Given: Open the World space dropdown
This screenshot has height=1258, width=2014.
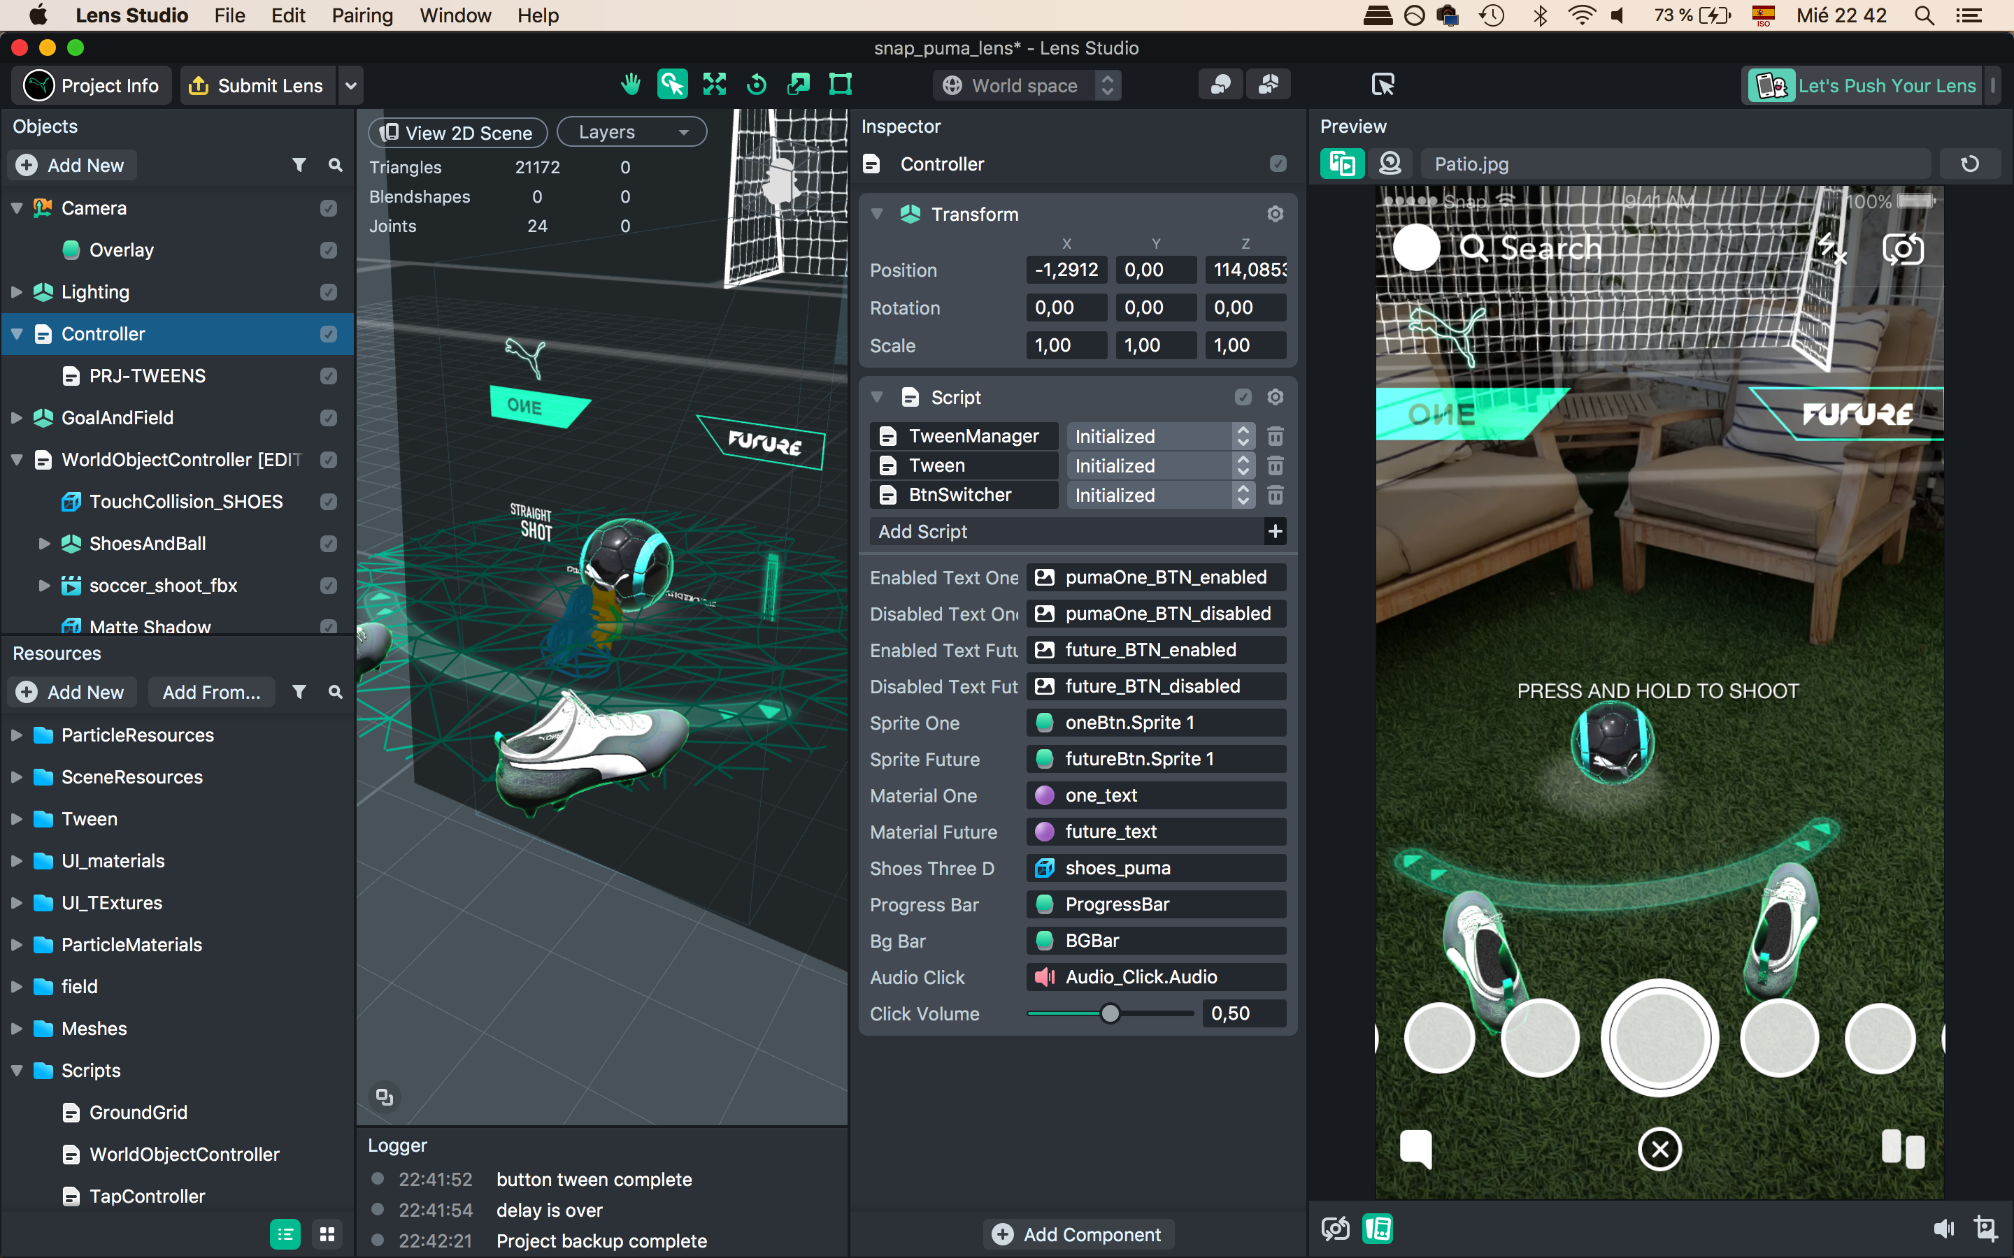Looking at the screenshot, I should pos(1027,86).
